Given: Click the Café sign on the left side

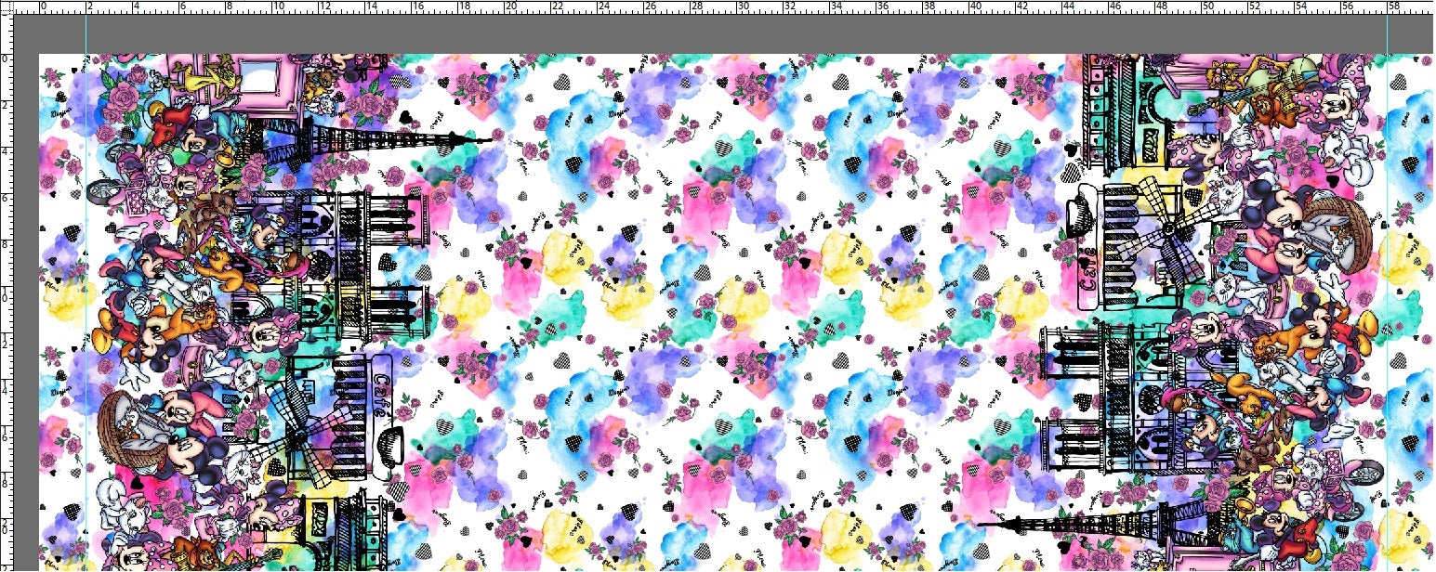Looking at the screenshot, I should pyautogui.click(x=381, y=383).
